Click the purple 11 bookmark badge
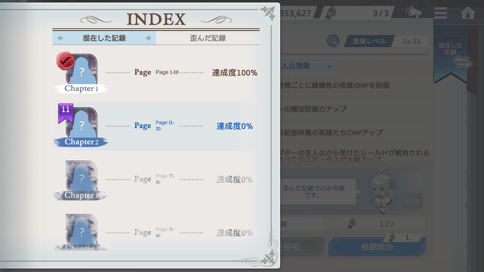The height and width of the screenshot is (272, 484). tap(66, 112)
